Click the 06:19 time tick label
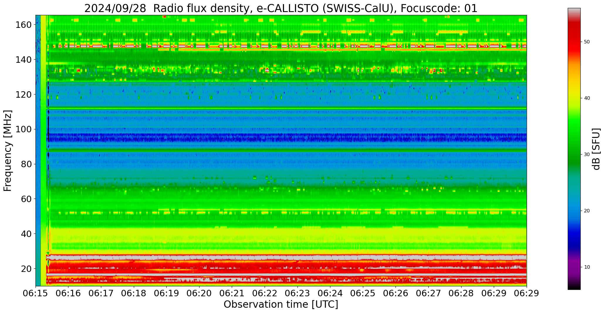Image resolution: width=605 pixels, height=313 pixels. pos(167,294)
